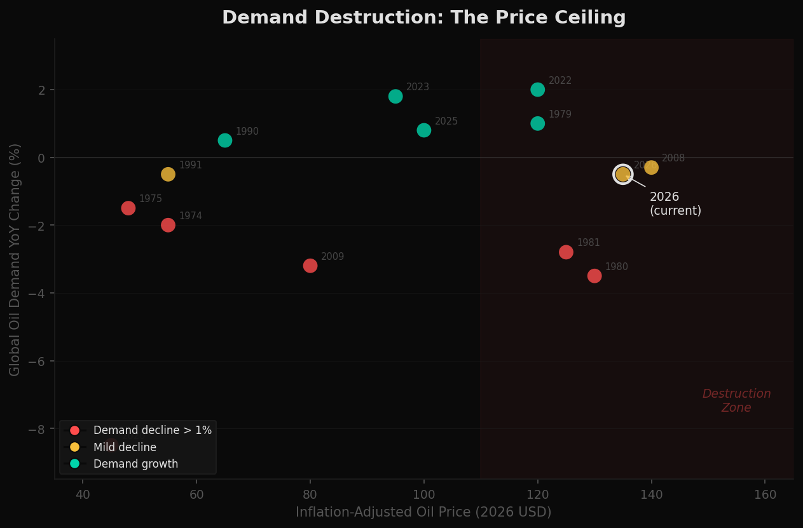
Task: Click the 1991 yellow marker
Action: (x=167, y=173)
